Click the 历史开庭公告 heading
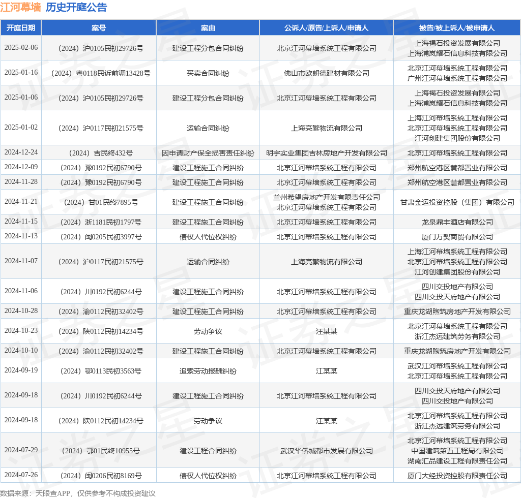 (x=76, y=7)
